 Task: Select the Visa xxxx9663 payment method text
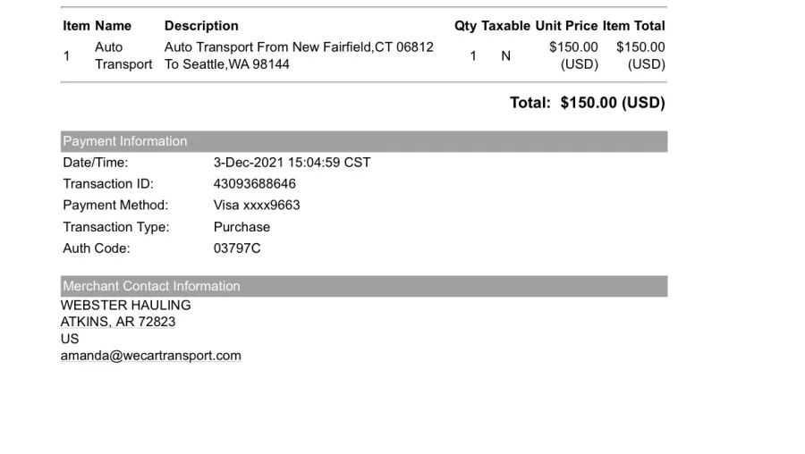point(257,206)
